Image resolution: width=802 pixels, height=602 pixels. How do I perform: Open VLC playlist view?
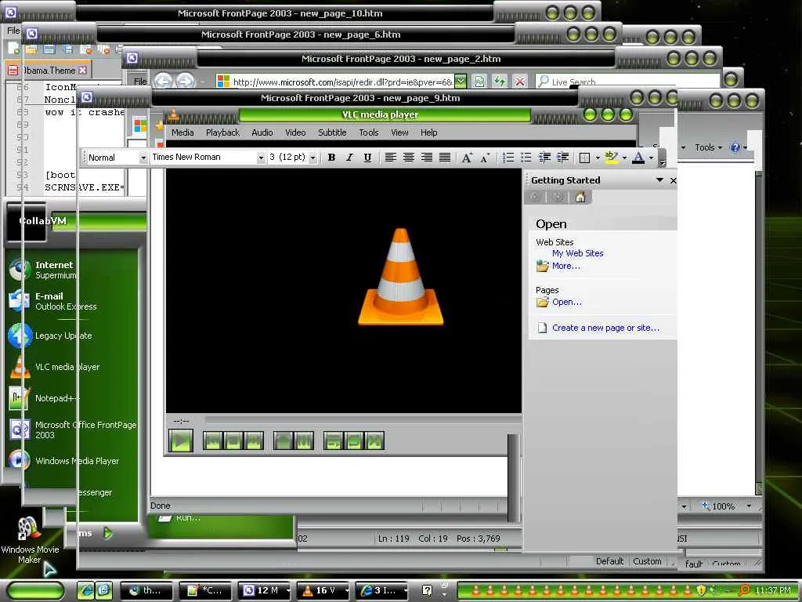(334, 441)
